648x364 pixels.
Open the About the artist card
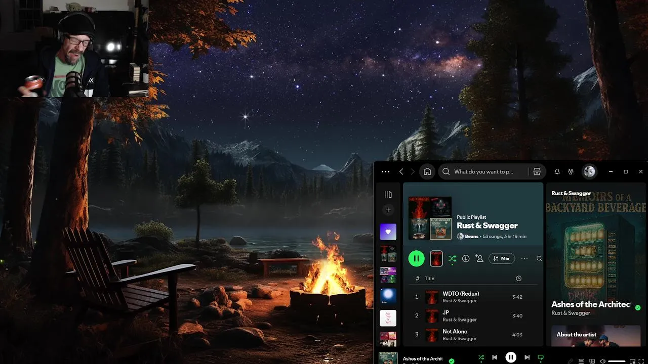click(x=596, y=336)
